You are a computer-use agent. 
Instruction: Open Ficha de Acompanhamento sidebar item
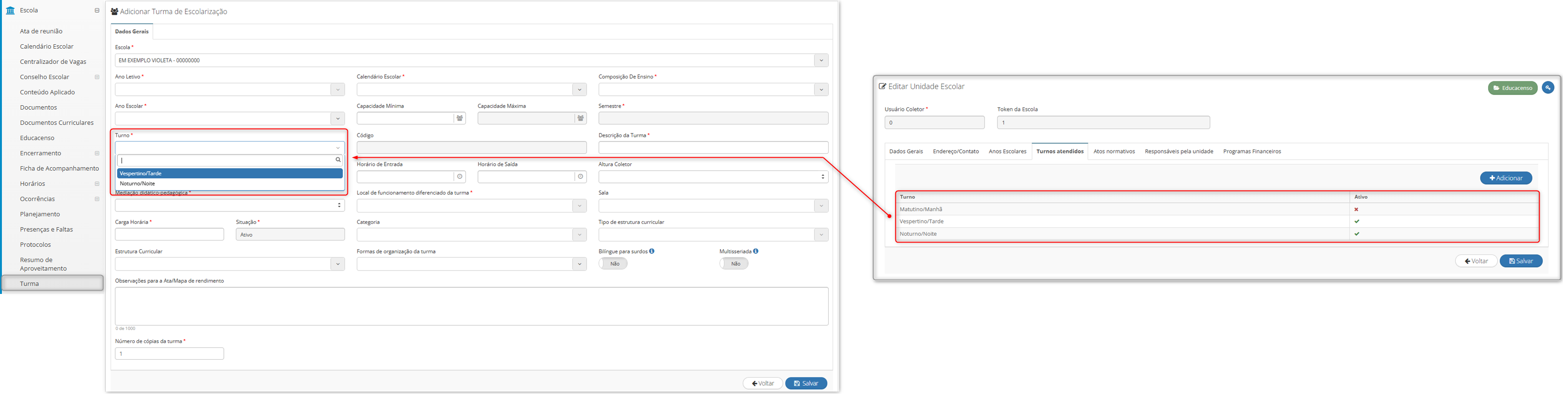[60, 168]
